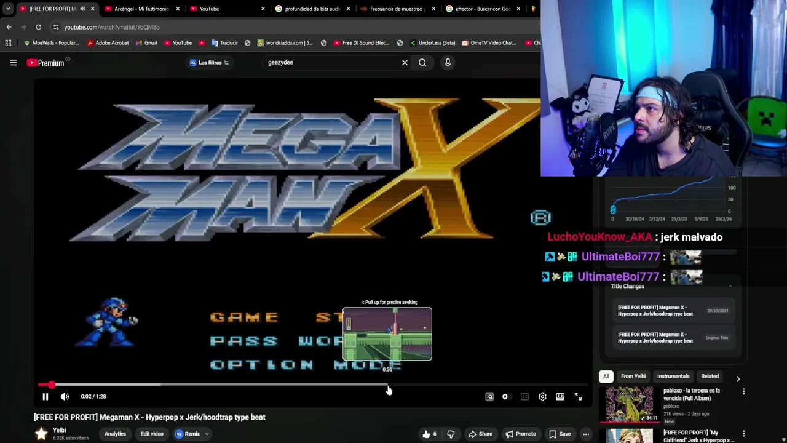Open the Promote button
Screen dimensions: 787x443
point(520,434)
